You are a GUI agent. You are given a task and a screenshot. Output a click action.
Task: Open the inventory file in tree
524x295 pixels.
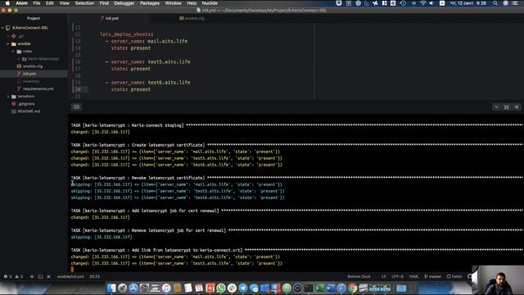(31, 81)
